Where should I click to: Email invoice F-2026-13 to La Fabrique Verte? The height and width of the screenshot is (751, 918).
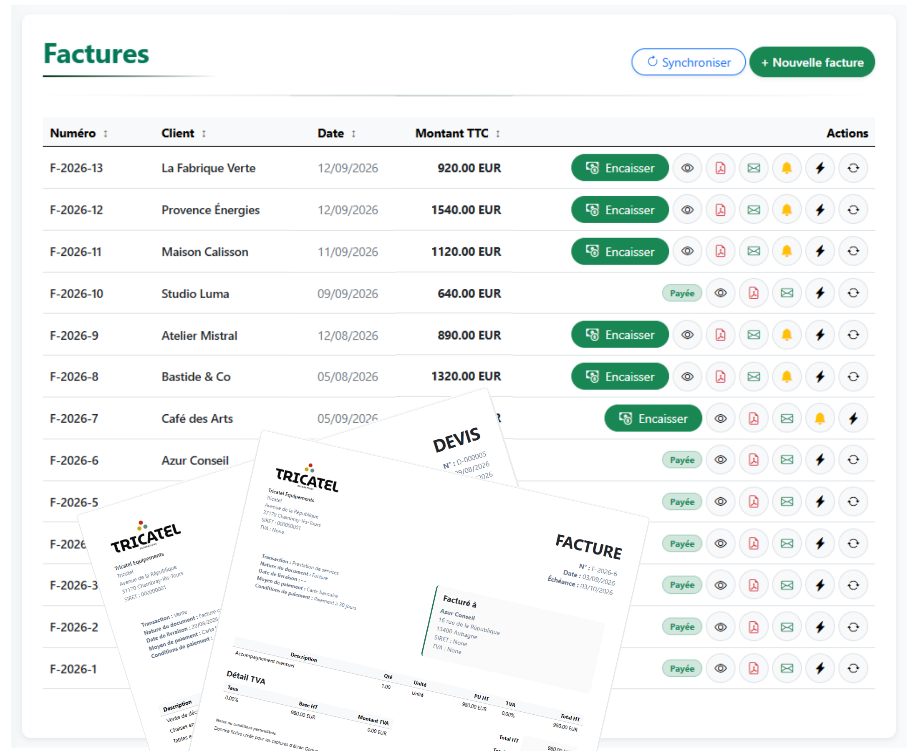click(x=754, y=168)
